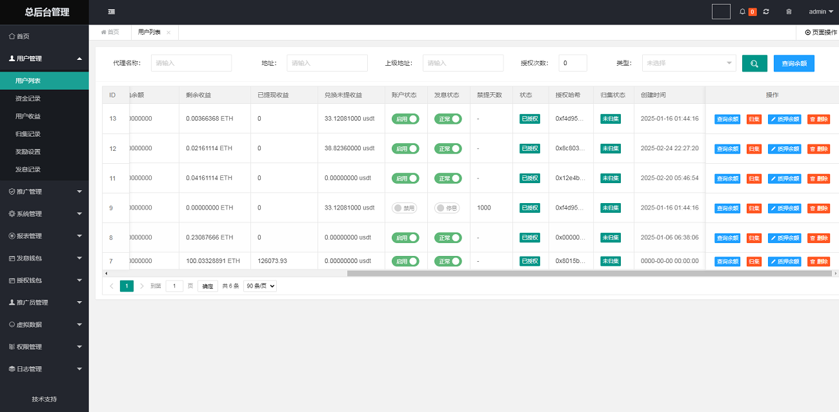The height and width of the screenshot is (412, 839).
Task: Close the 用户列表 tab with x icon
Action: (x=168, y=32)
